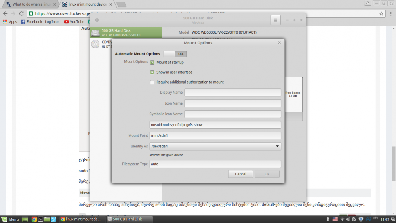Open the Terminal launcher in the panel

(x=40, y=219)
